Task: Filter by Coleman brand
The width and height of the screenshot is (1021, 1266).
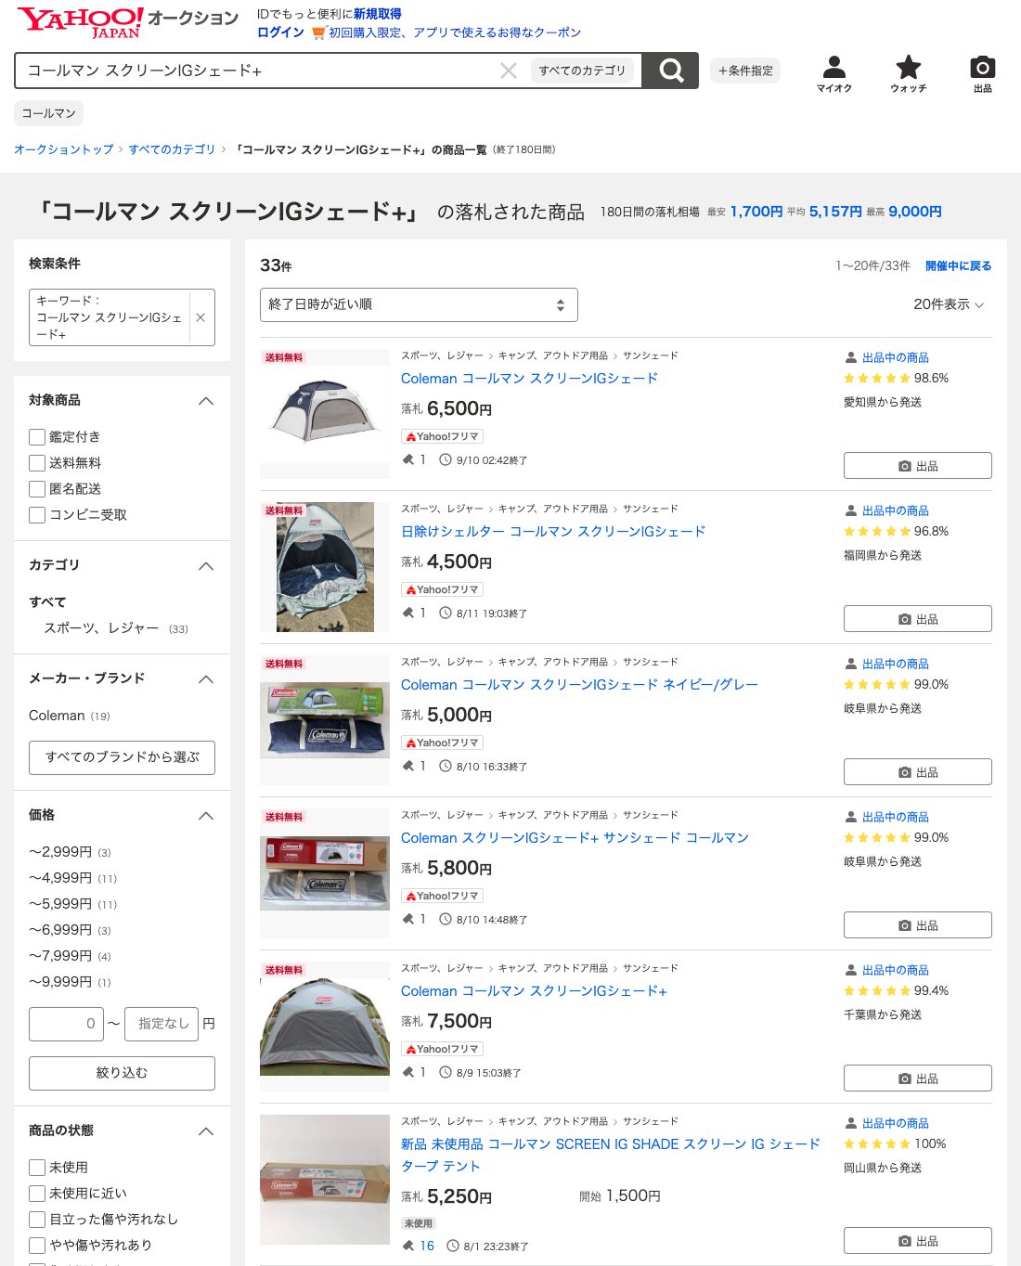Action: (x=57, y=716)
